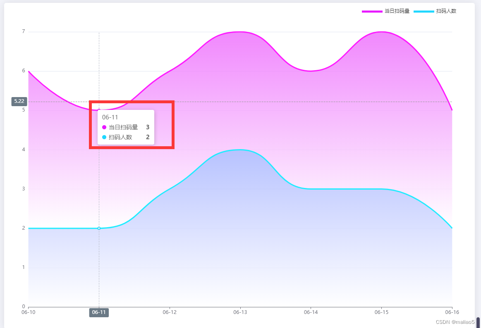Viewport: 481px width, 328px height.
Task: Click the 5.22 value label on the y-axis
Action: 18,101
